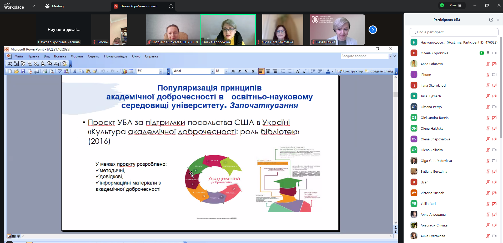Toggle bold formatting button Ж
Screen dimensions: 503x243
233,71
